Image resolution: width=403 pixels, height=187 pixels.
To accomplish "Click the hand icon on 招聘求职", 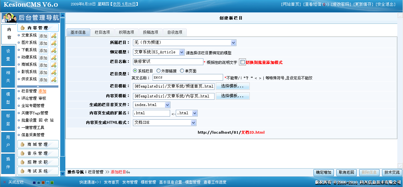I will click(x=23, y=162).
